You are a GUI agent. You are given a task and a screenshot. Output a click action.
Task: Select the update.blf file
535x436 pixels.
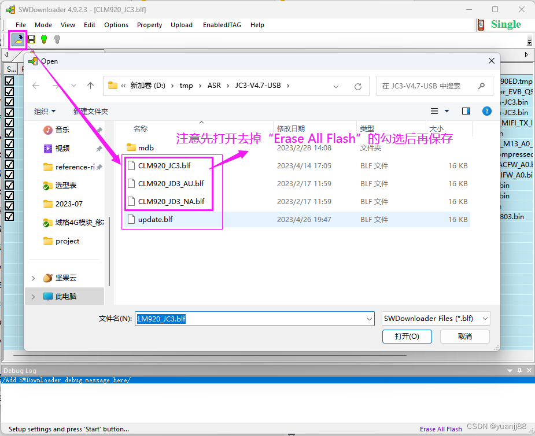pyautogui.click(x=155, y=220)
